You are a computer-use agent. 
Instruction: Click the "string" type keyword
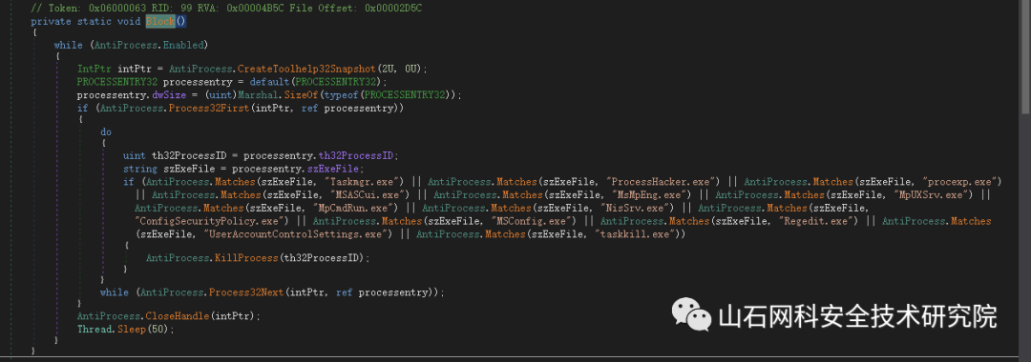coord(139,169)
